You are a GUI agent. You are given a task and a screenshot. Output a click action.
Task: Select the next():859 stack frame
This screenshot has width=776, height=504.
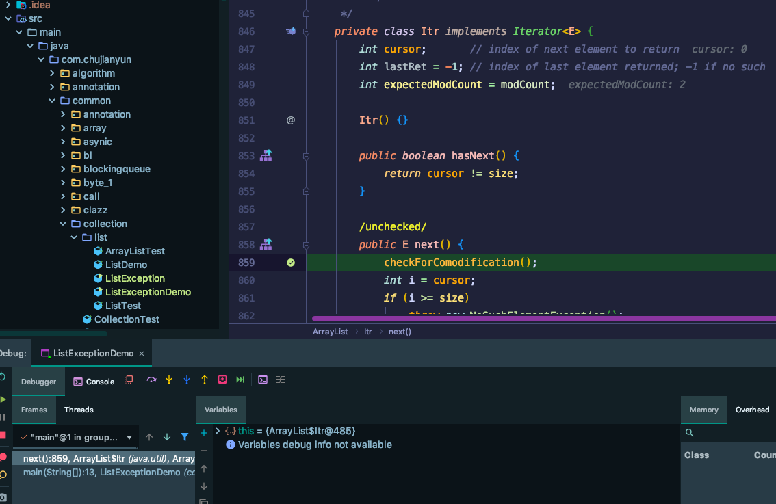point(104,458)
